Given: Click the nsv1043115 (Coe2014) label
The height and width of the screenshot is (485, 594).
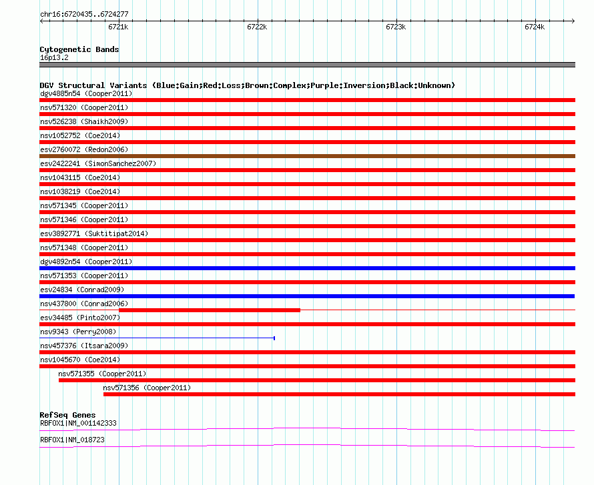Looking at the screenshot, I should pyautogui.click(x=80, y=177).
